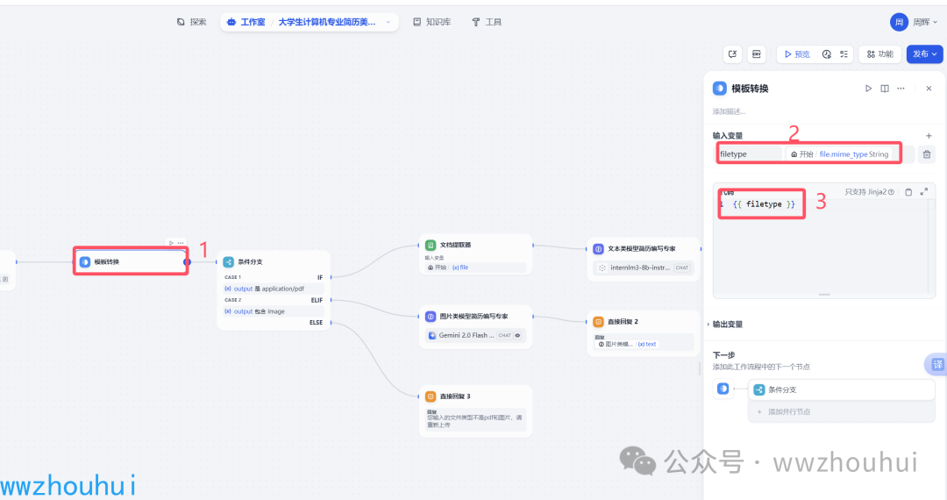Add a new input variable with plus icon
Image resolution: width=947 pixels, height=500 pixels.
pyautogui.click(x=929, y=136)
